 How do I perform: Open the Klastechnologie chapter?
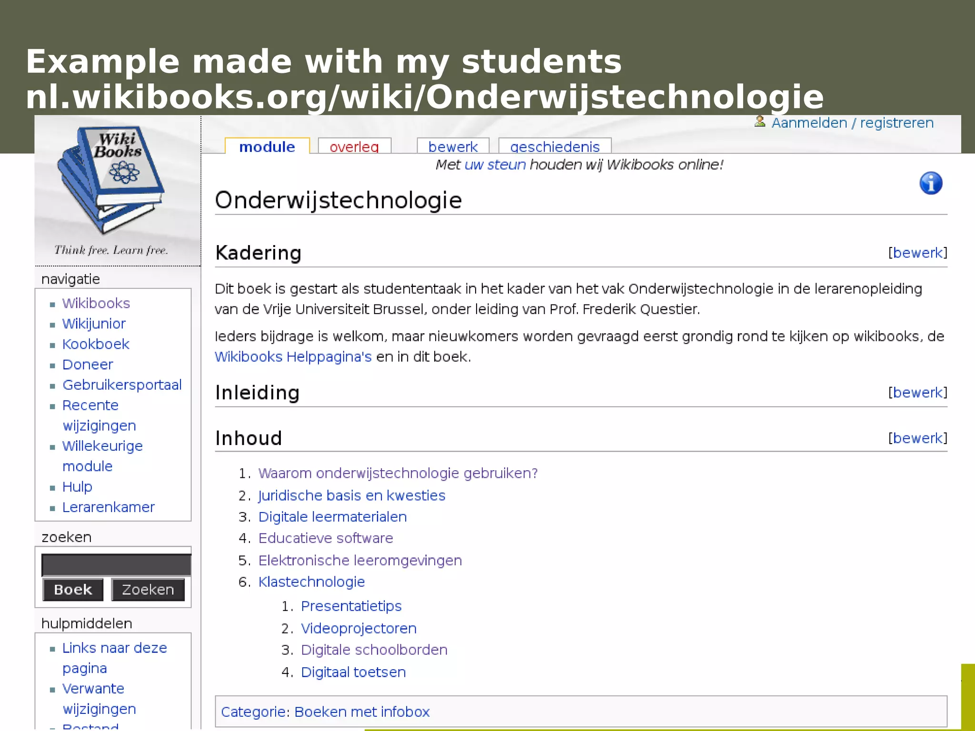[311, 582]
